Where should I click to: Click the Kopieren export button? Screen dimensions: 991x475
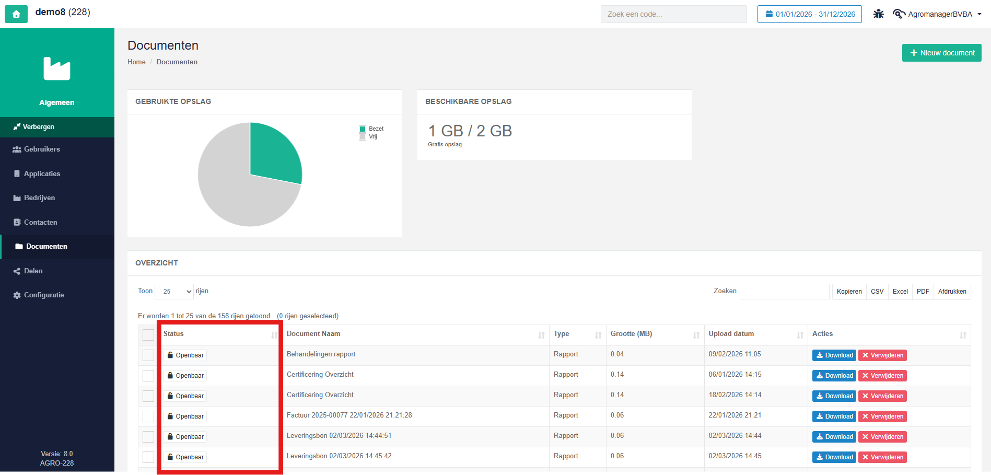click(849, 292)
